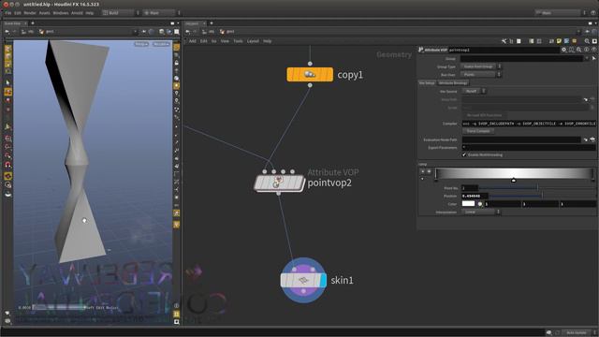Viewport: 599px width, 337px height.
Task: Click the obj path in the network editor
Action: pyautogui.click(x=208, y=32)
